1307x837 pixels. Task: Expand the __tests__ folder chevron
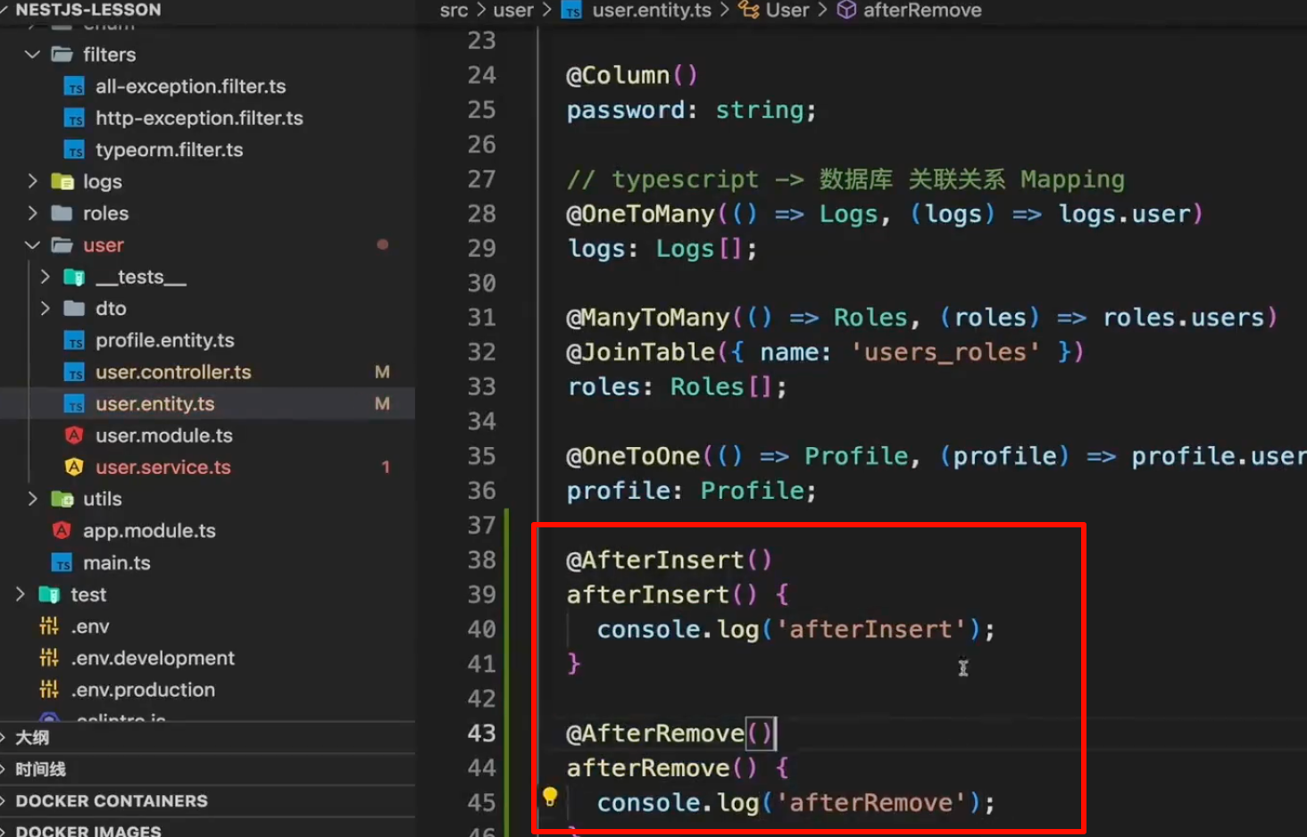tap(46, 277)
